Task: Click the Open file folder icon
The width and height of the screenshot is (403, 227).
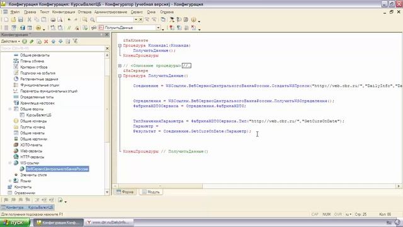Action: [13, 20]
